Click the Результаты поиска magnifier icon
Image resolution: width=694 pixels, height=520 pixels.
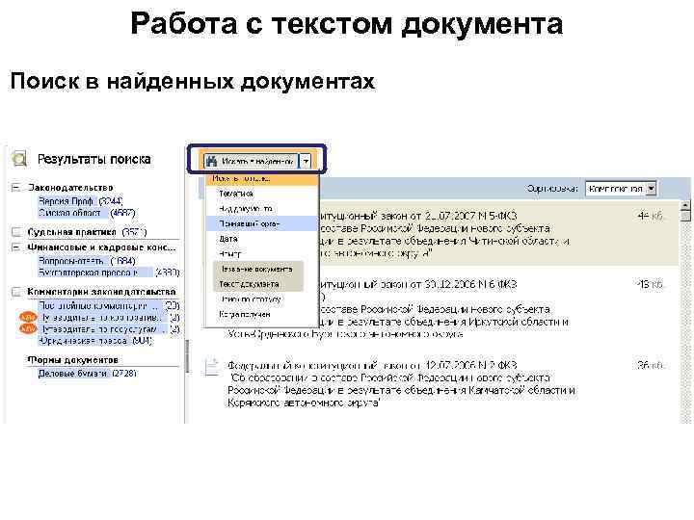19,159
